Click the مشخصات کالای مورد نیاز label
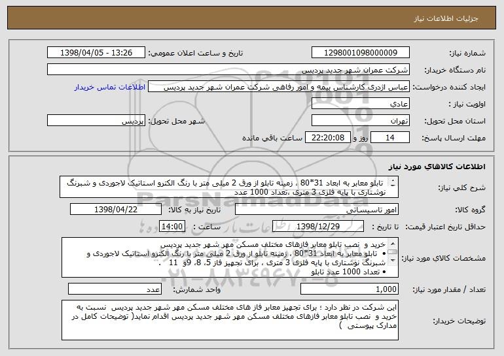Image resolution: width=504 pixels, height=356 pixels. coord(444,258)
